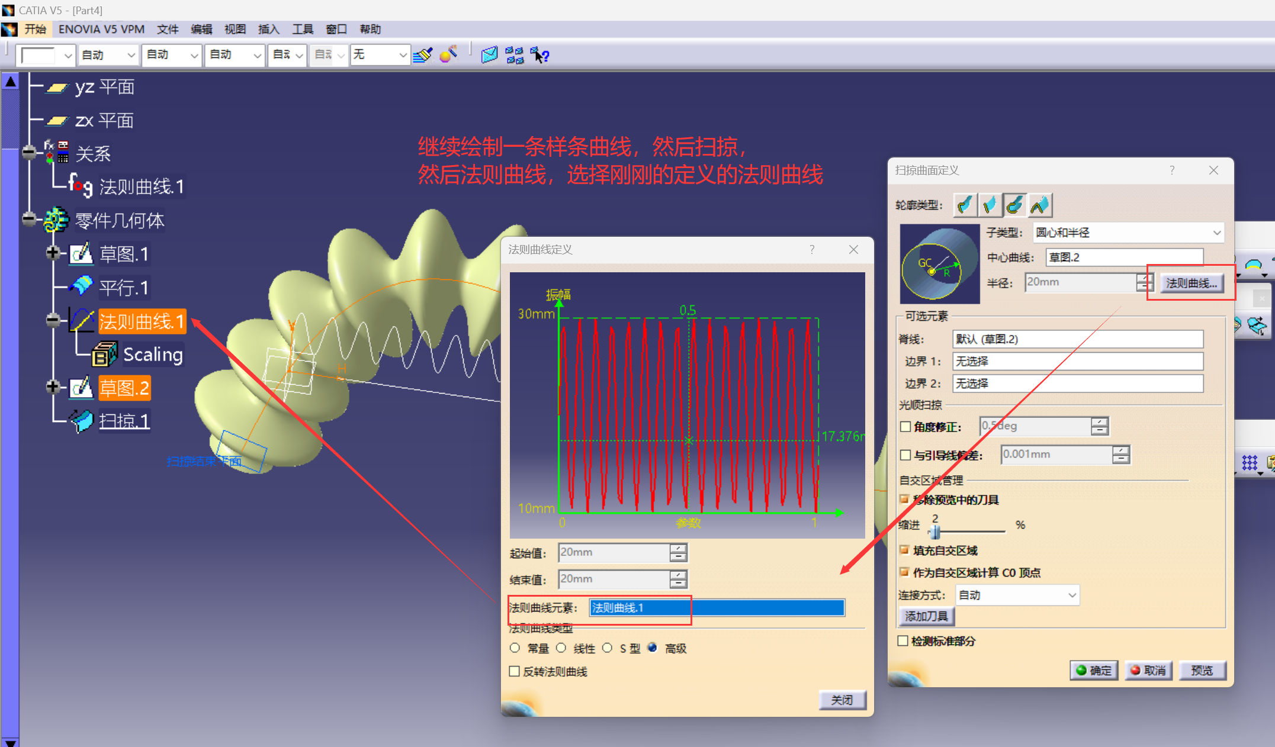The image size is (1275, 747).
Task: Open the 工具 menu
Action: click(302, 29)
